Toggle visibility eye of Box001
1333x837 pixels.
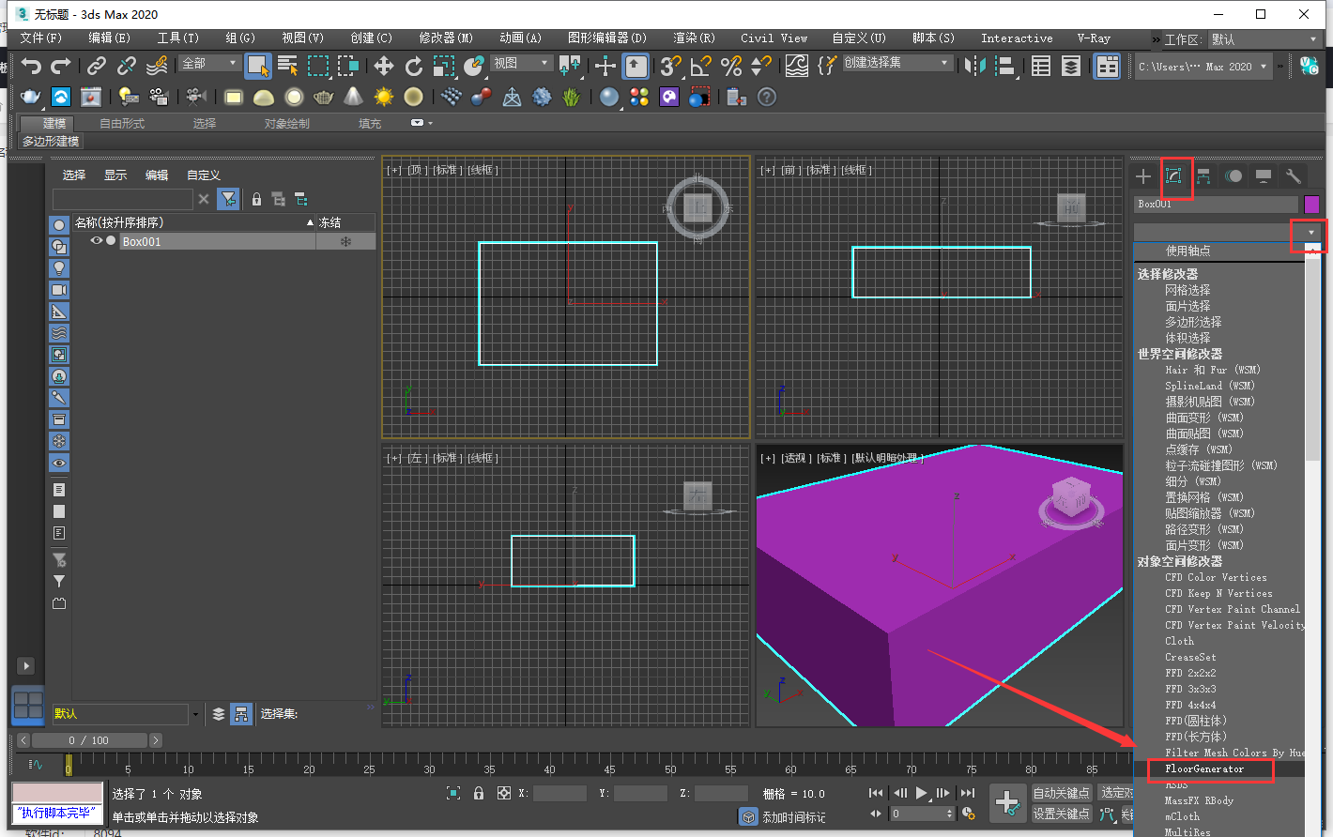pos(96,241)
